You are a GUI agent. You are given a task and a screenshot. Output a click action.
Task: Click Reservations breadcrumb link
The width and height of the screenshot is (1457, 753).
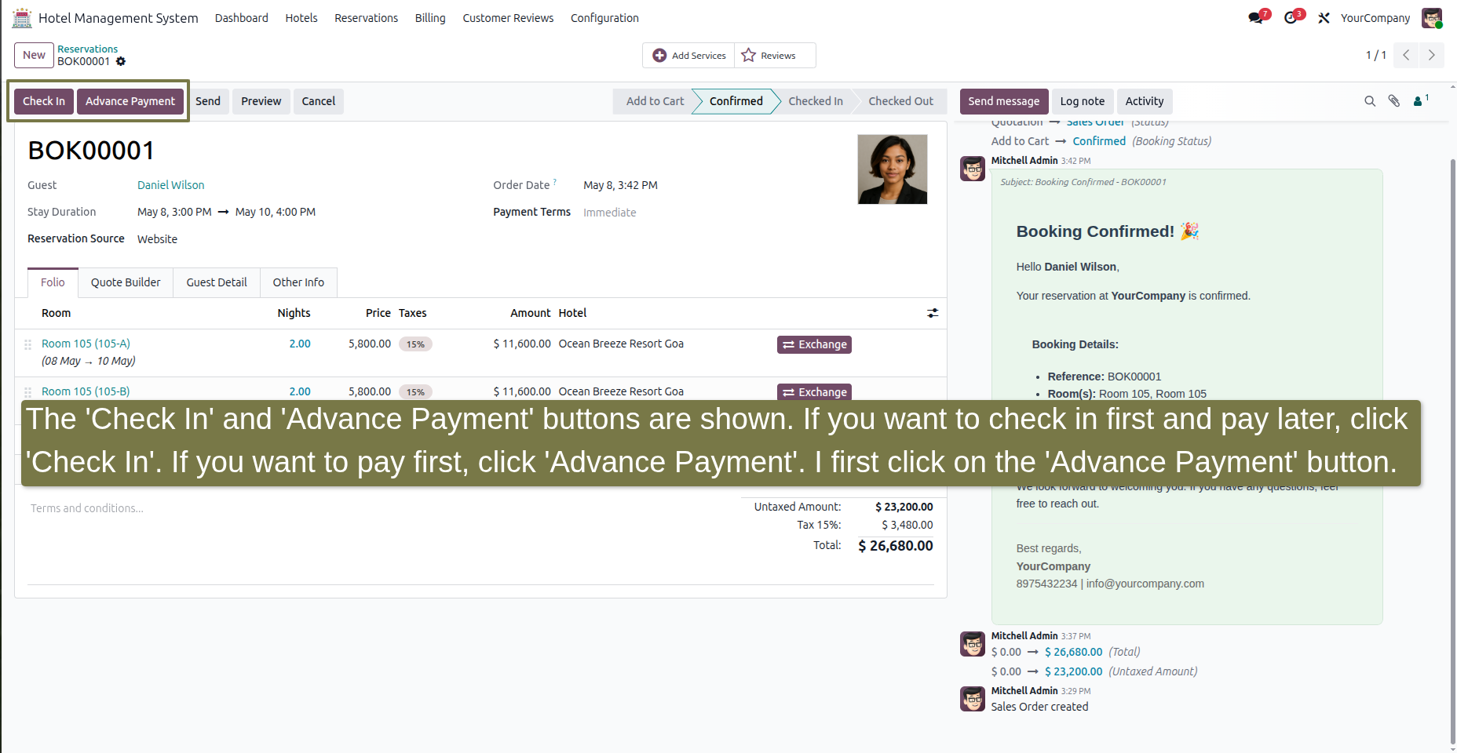pos(87,49)
